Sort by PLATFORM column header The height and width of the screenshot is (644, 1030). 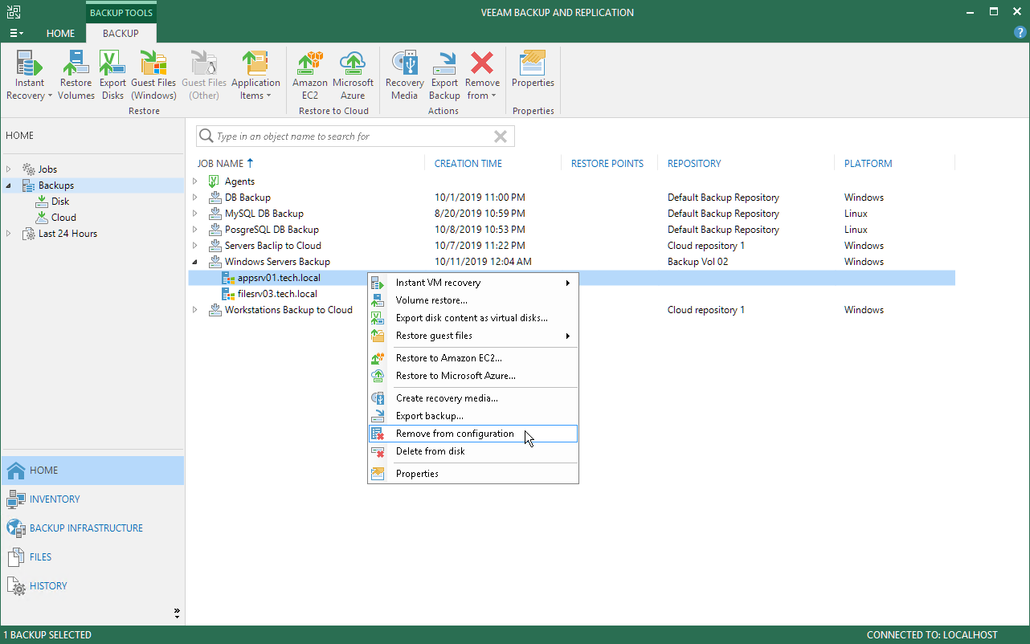(869, 163)
